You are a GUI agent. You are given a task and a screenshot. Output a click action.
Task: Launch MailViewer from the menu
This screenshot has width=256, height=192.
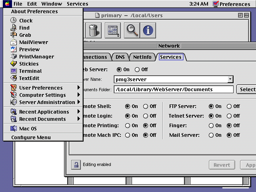tap(33, 42)
